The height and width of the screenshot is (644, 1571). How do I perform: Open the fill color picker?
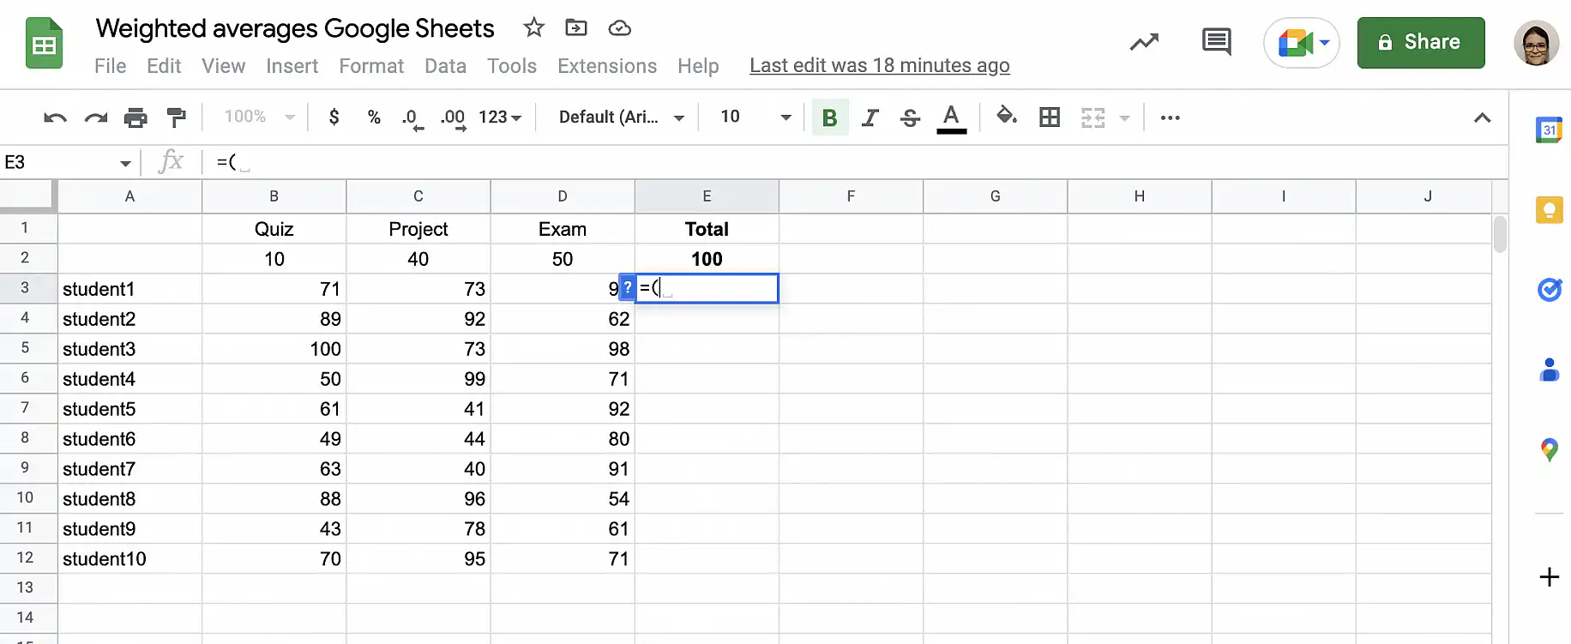point(1007,116)
